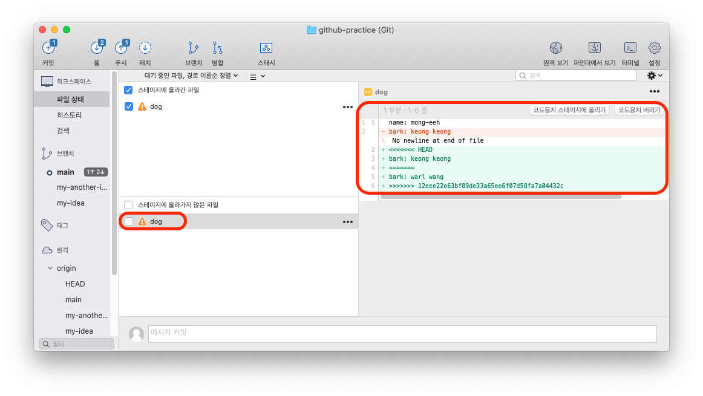
Task: Click the warning icon on staged dog
Action: click(x=142, y=106)
